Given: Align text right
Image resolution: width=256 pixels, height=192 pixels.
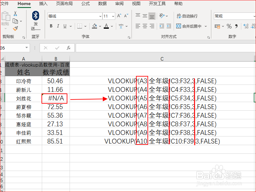Looking at the screenshot, I should pyautogui.click(x=152, y=26).
